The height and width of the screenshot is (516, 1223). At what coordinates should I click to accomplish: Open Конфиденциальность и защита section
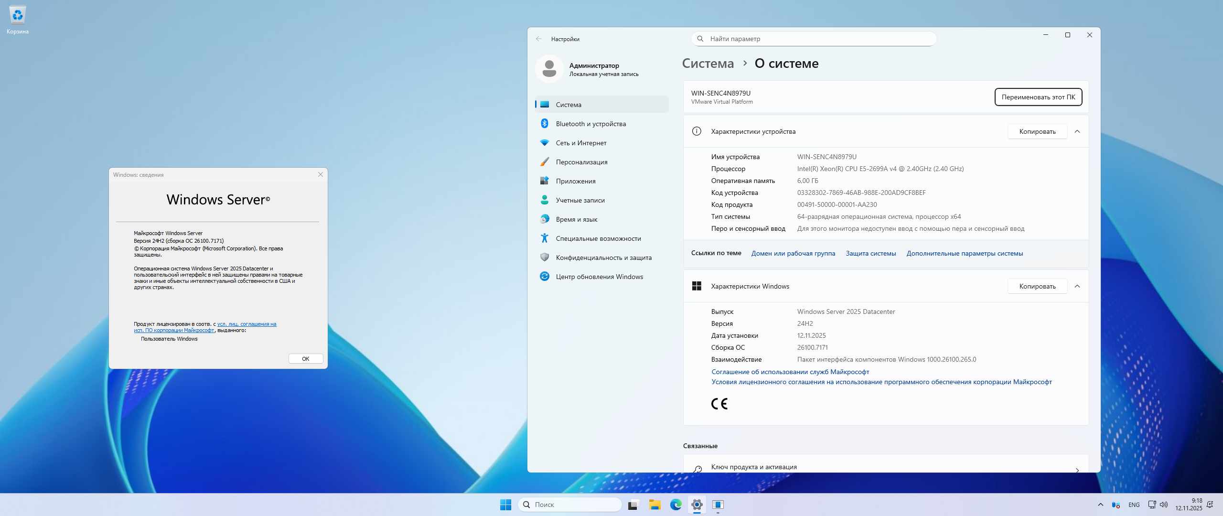point(603,258)
